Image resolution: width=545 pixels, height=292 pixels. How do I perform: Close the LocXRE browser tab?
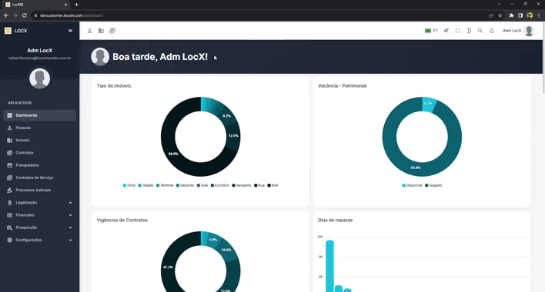tap(65, 5)
